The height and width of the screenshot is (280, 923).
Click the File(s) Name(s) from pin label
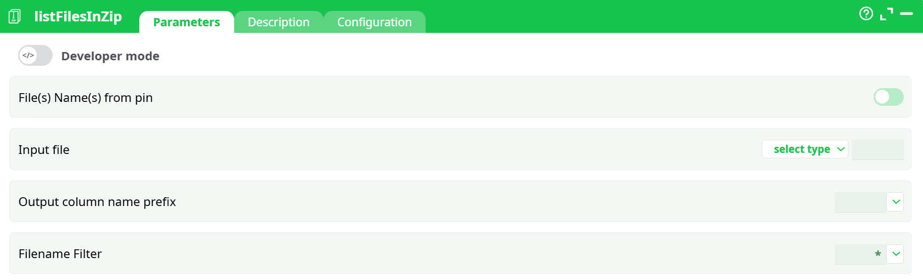86,98
